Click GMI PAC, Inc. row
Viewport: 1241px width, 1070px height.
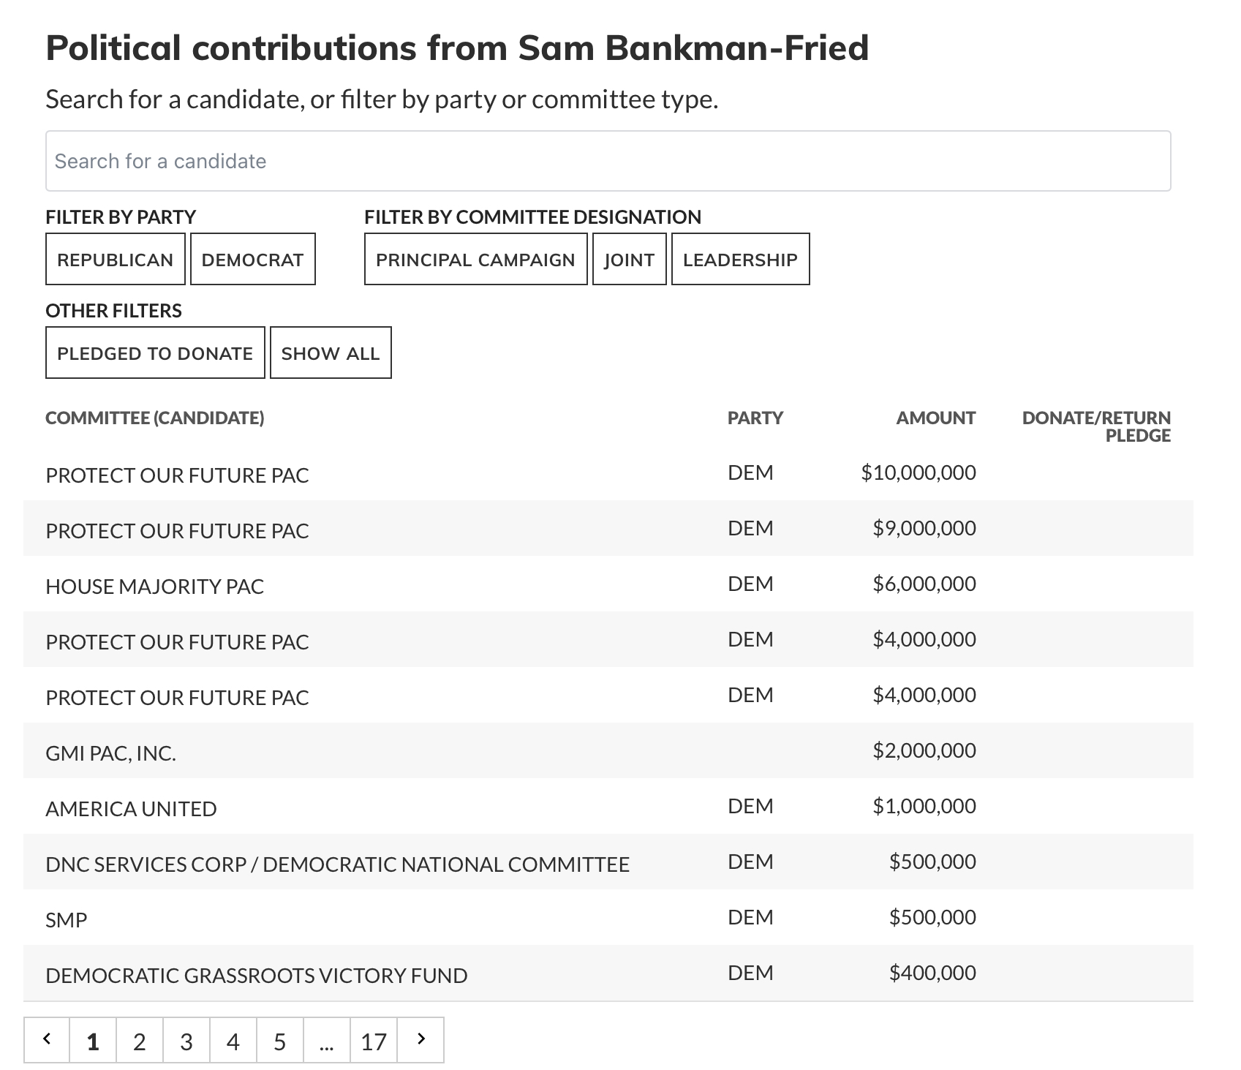[x=608, y=750]
